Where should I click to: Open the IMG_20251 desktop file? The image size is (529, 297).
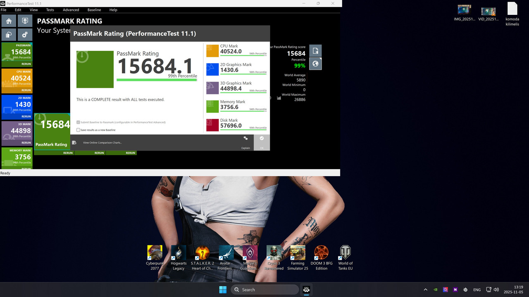[465, 12]
